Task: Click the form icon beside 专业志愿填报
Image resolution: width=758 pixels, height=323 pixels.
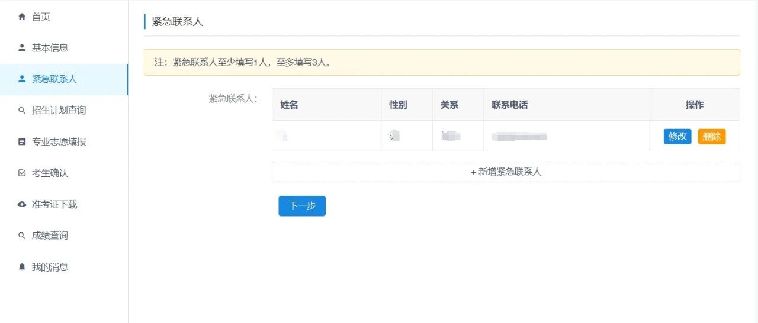Action: pos(22,142)
